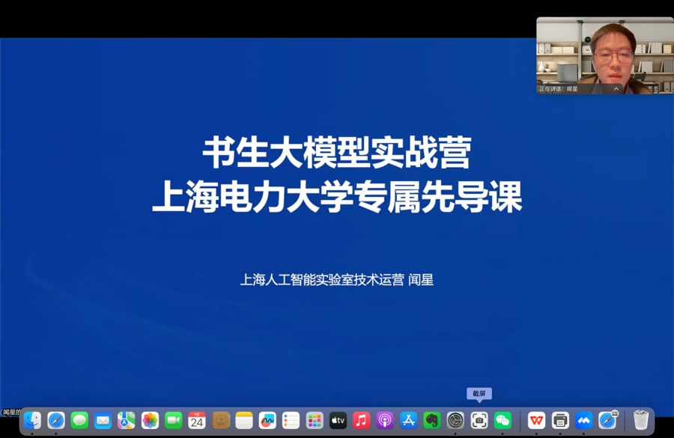This screenshot has width=674, height=438.
Task: Open WPS Office in the dock
Action: coord(536,421)
